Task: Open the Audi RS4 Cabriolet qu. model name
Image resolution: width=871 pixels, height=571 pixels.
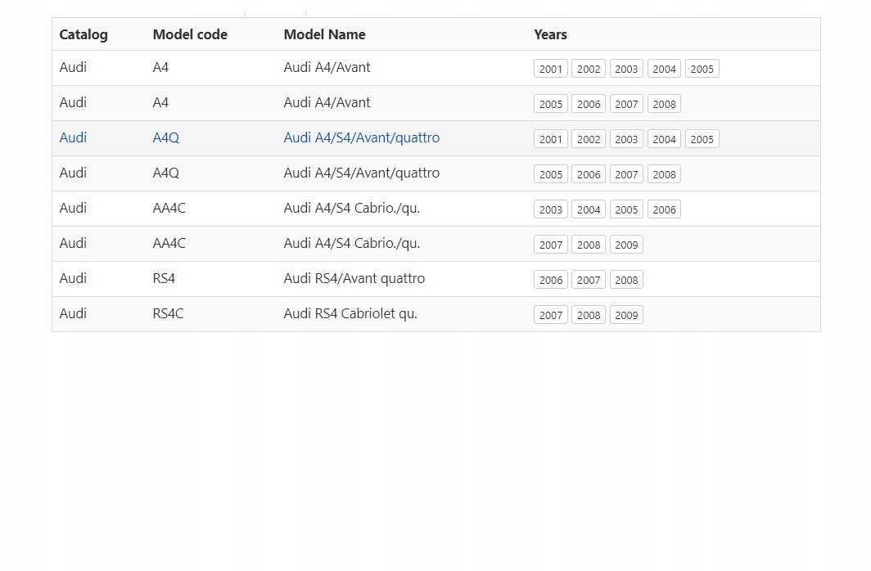Action: point(350,313)
